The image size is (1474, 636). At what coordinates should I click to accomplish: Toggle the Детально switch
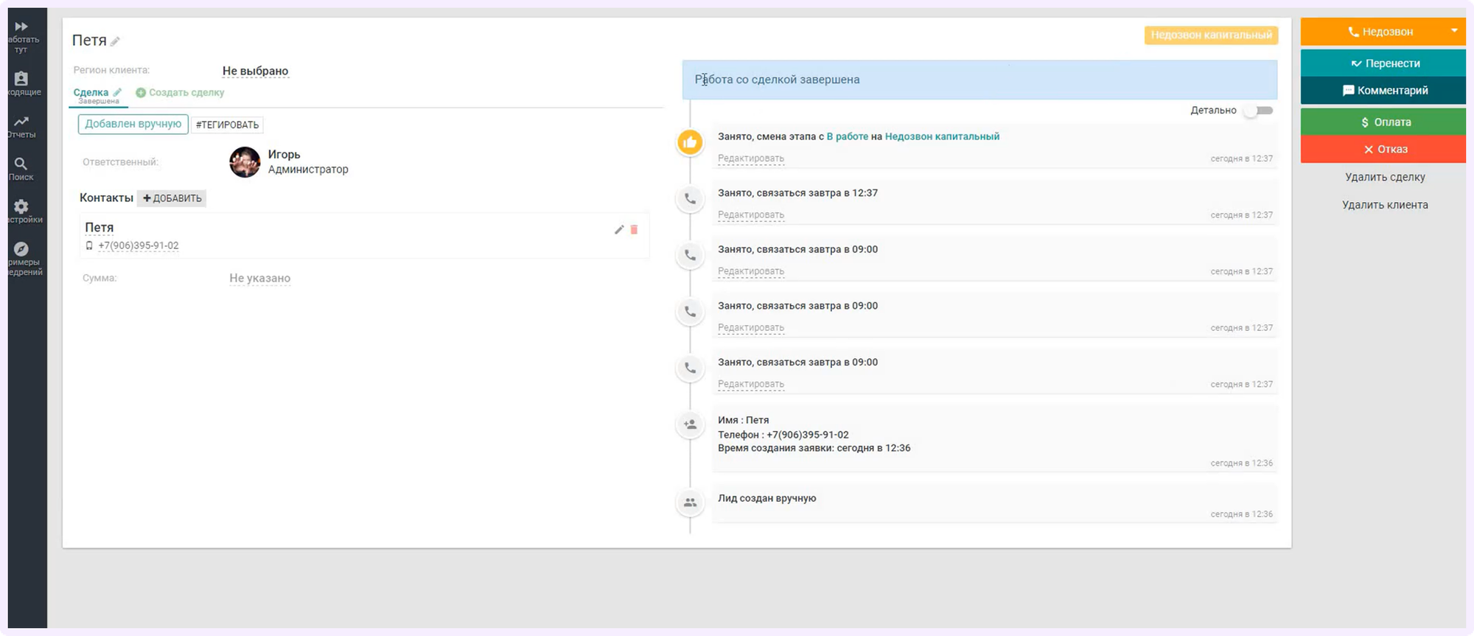point(1259,111)
